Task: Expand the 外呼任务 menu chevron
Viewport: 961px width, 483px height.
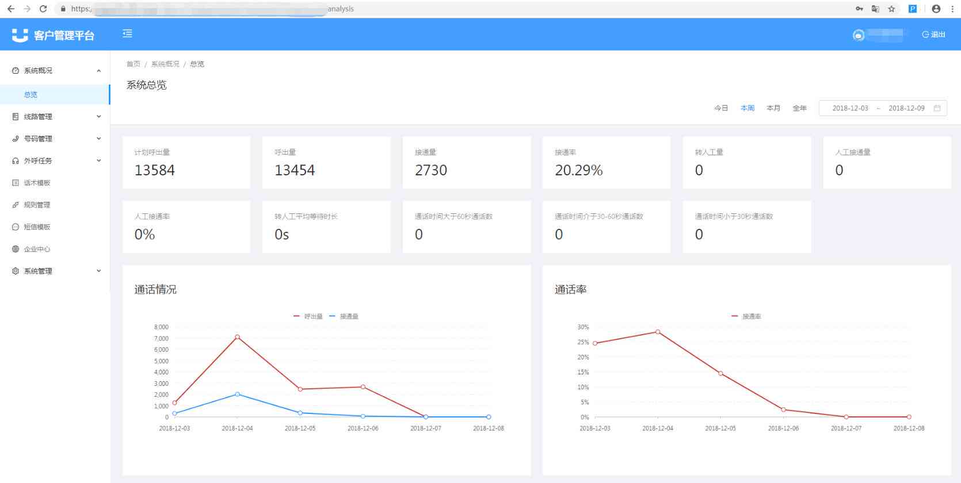Action: pos(98,161)
